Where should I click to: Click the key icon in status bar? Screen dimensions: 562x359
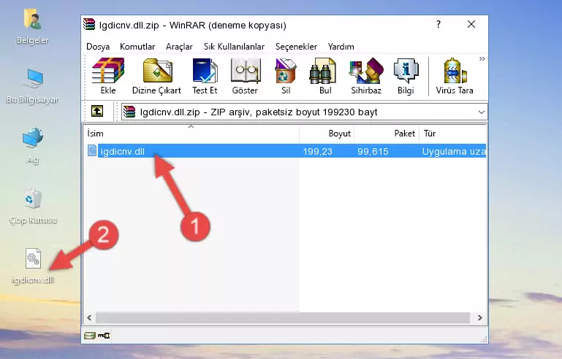click(x=104, y=336)
